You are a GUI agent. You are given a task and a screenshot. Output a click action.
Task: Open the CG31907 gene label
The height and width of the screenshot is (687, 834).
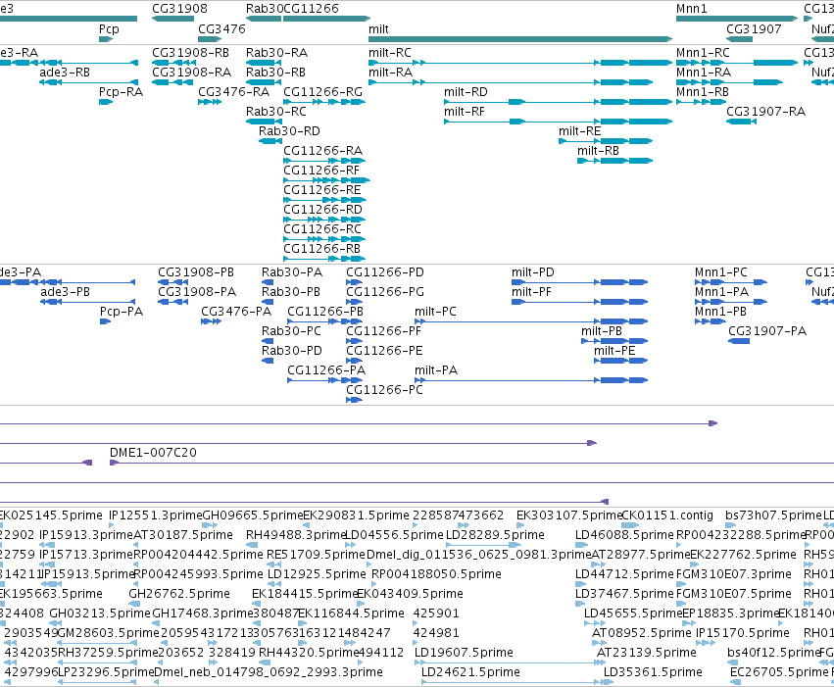click(754, 29)
